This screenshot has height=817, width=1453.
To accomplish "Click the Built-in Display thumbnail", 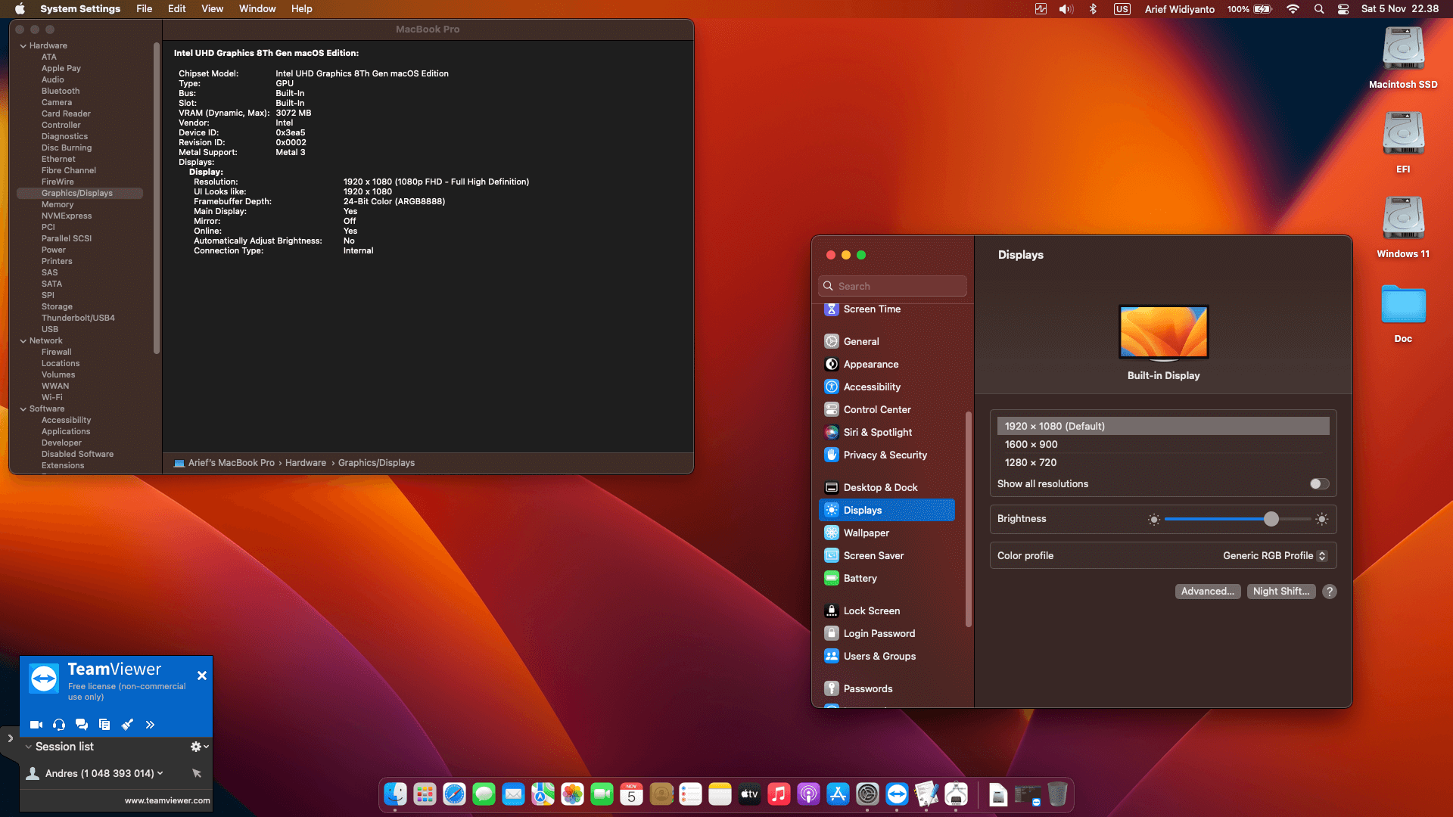I will pyautogui.click(x=1163, y=332).
